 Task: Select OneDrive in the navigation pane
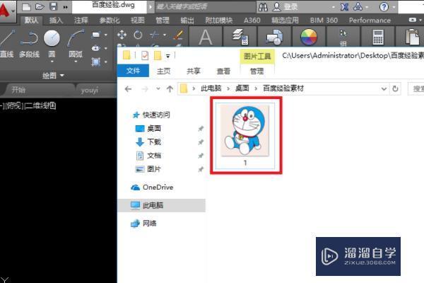click(x=152, y=187)
